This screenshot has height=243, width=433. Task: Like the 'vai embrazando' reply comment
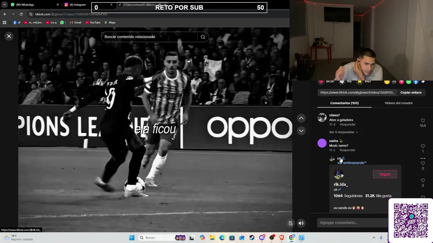tap(423, 163)
